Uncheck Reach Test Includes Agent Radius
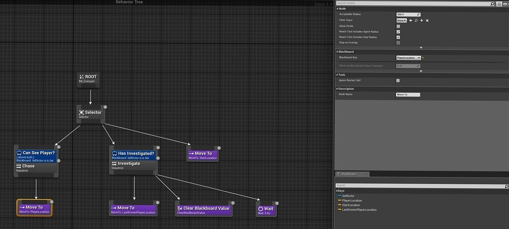This screenshot has width=509, height=229. (398, 32)
